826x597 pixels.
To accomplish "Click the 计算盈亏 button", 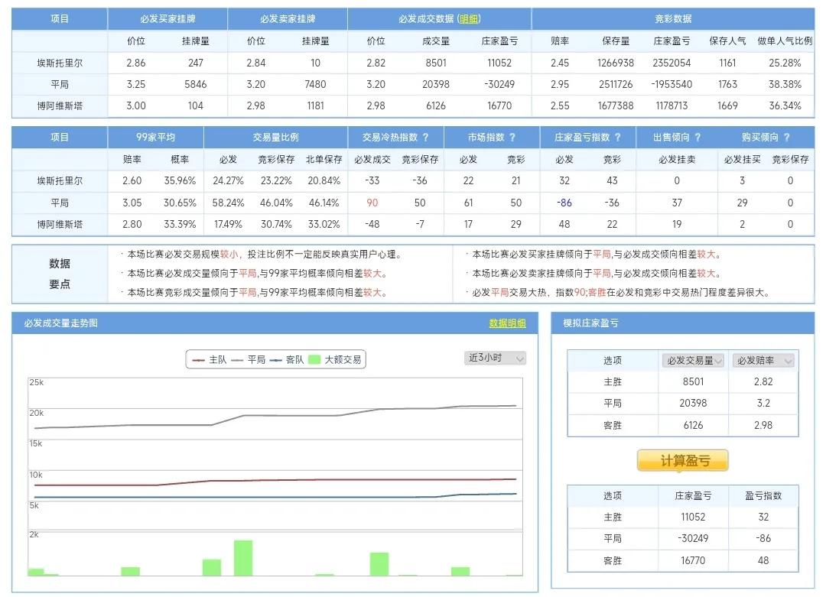I will click(683, 460).
